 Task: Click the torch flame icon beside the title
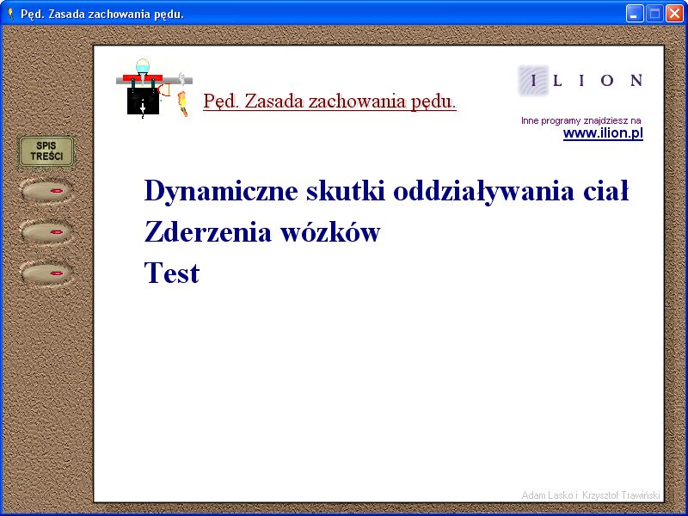point(182,102)
